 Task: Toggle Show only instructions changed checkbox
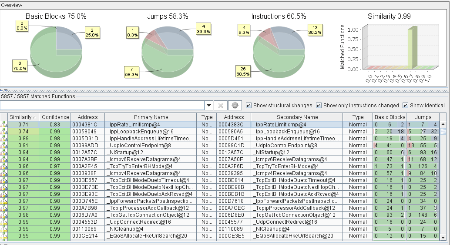pyautogui.click(x=319, y=106)
